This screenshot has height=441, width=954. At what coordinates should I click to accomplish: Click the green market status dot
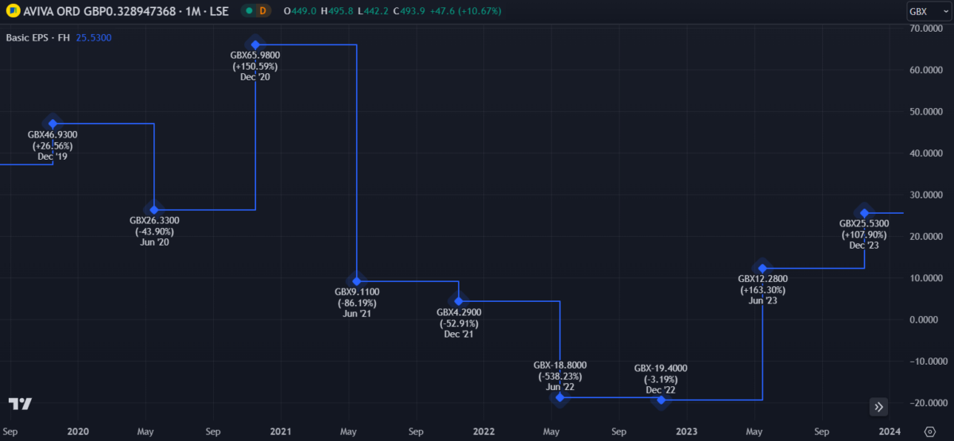[249, 12]
